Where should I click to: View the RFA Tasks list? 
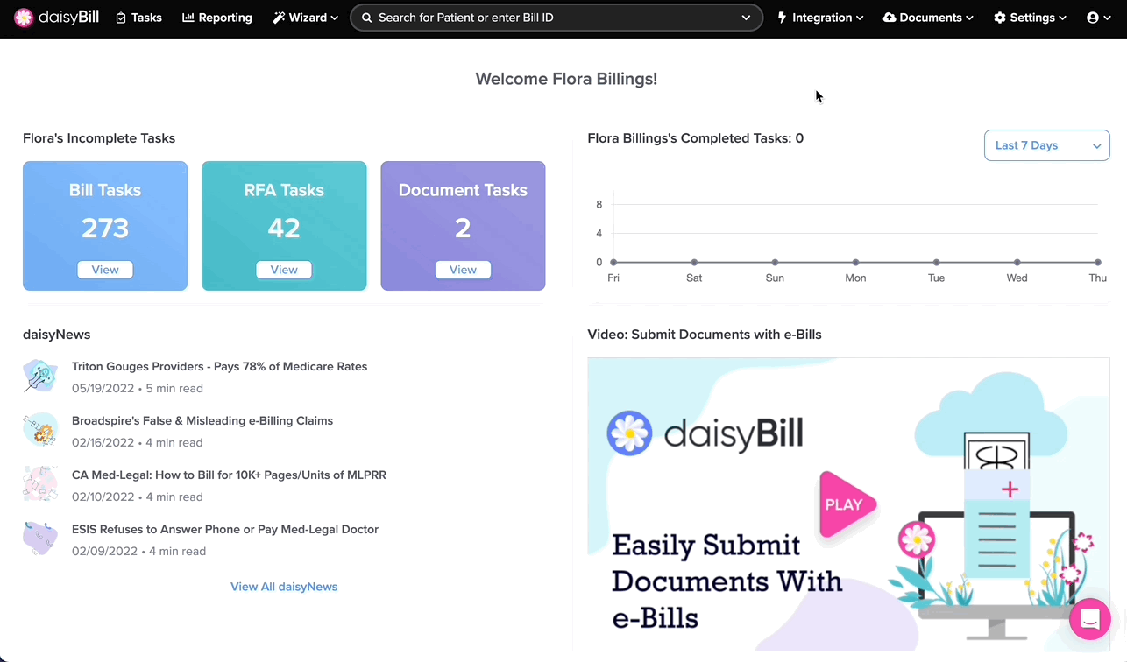coord(284,270)
